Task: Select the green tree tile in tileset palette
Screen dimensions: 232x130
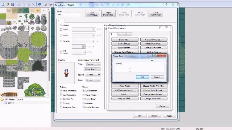Action: point(35,90)
